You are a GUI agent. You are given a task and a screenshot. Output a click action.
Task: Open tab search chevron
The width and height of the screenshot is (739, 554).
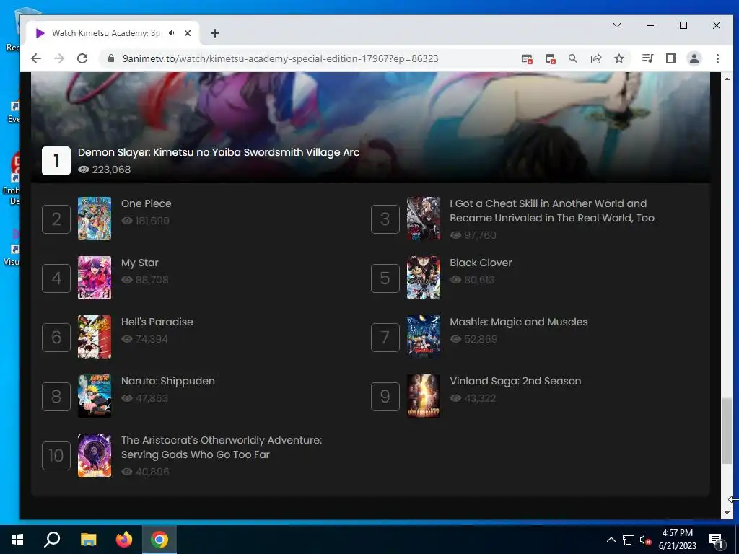(617, 25)
